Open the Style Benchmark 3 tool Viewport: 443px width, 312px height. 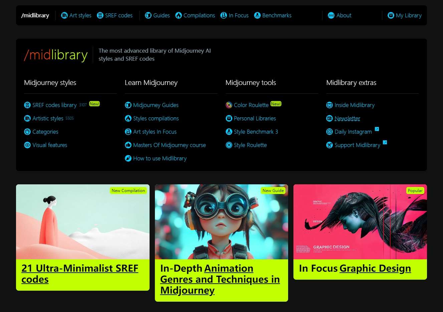pyautogui.click(x=256, y=132)
